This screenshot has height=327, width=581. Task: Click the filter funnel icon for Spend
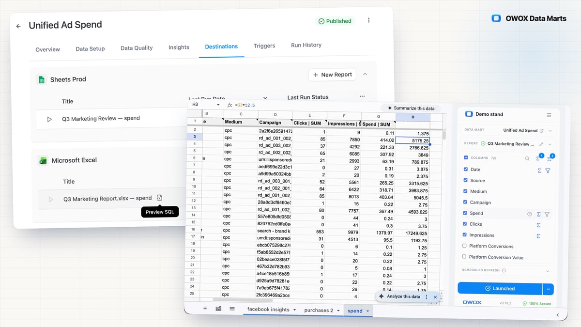tap(547, 214)
